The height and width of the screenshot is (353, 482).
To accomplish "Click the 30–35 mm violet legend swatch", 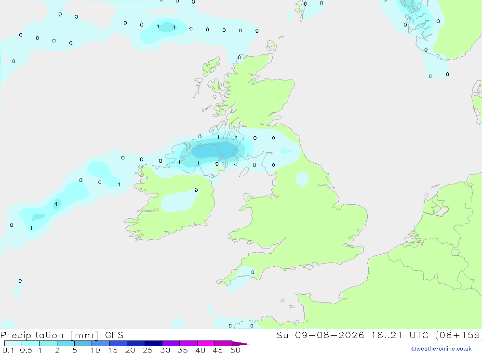I will pos(171,343).
